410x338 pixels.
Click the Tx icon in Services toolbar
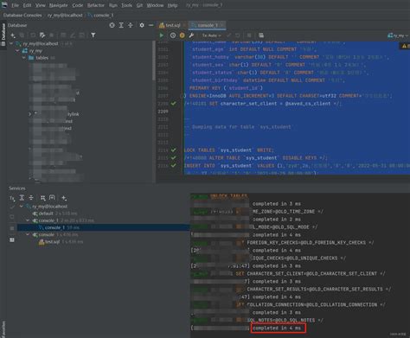click(12, 198)
